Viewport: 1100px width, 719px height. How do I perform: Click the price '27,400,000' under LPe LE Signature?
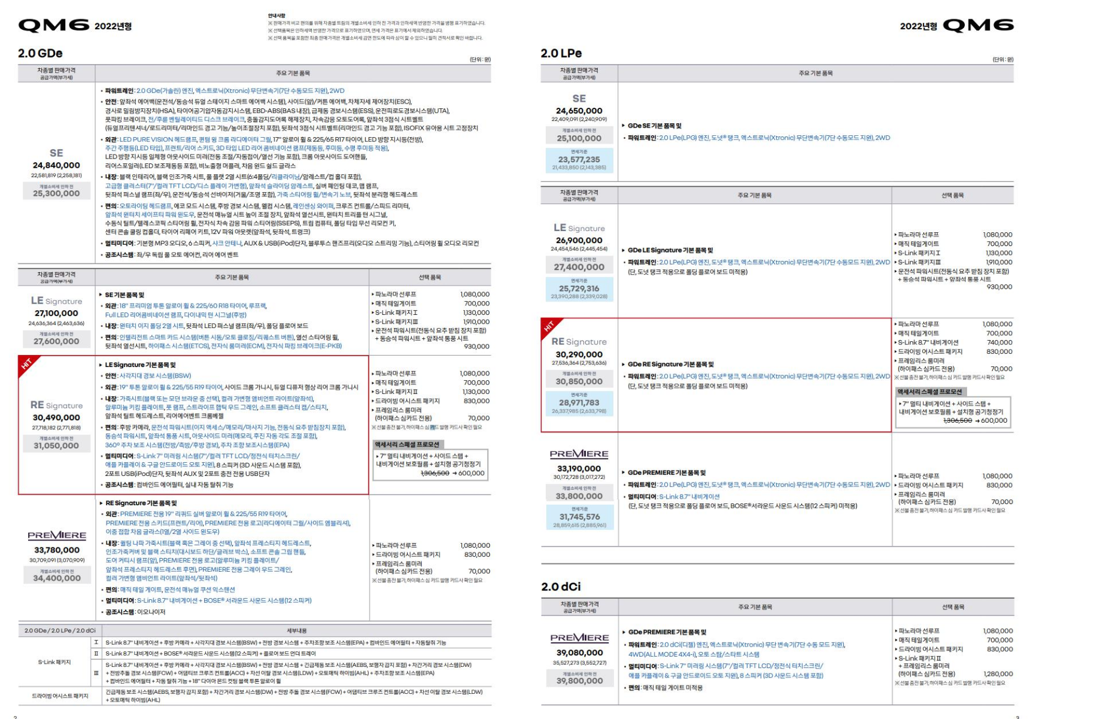pos(579,268)
